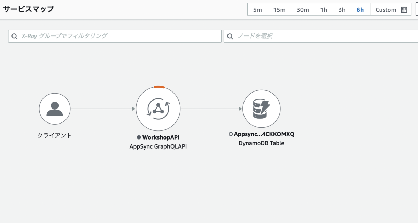Set time range to 5m
Image resolution: width=418 pixels, height=223 pixels.
click(257, 10)
